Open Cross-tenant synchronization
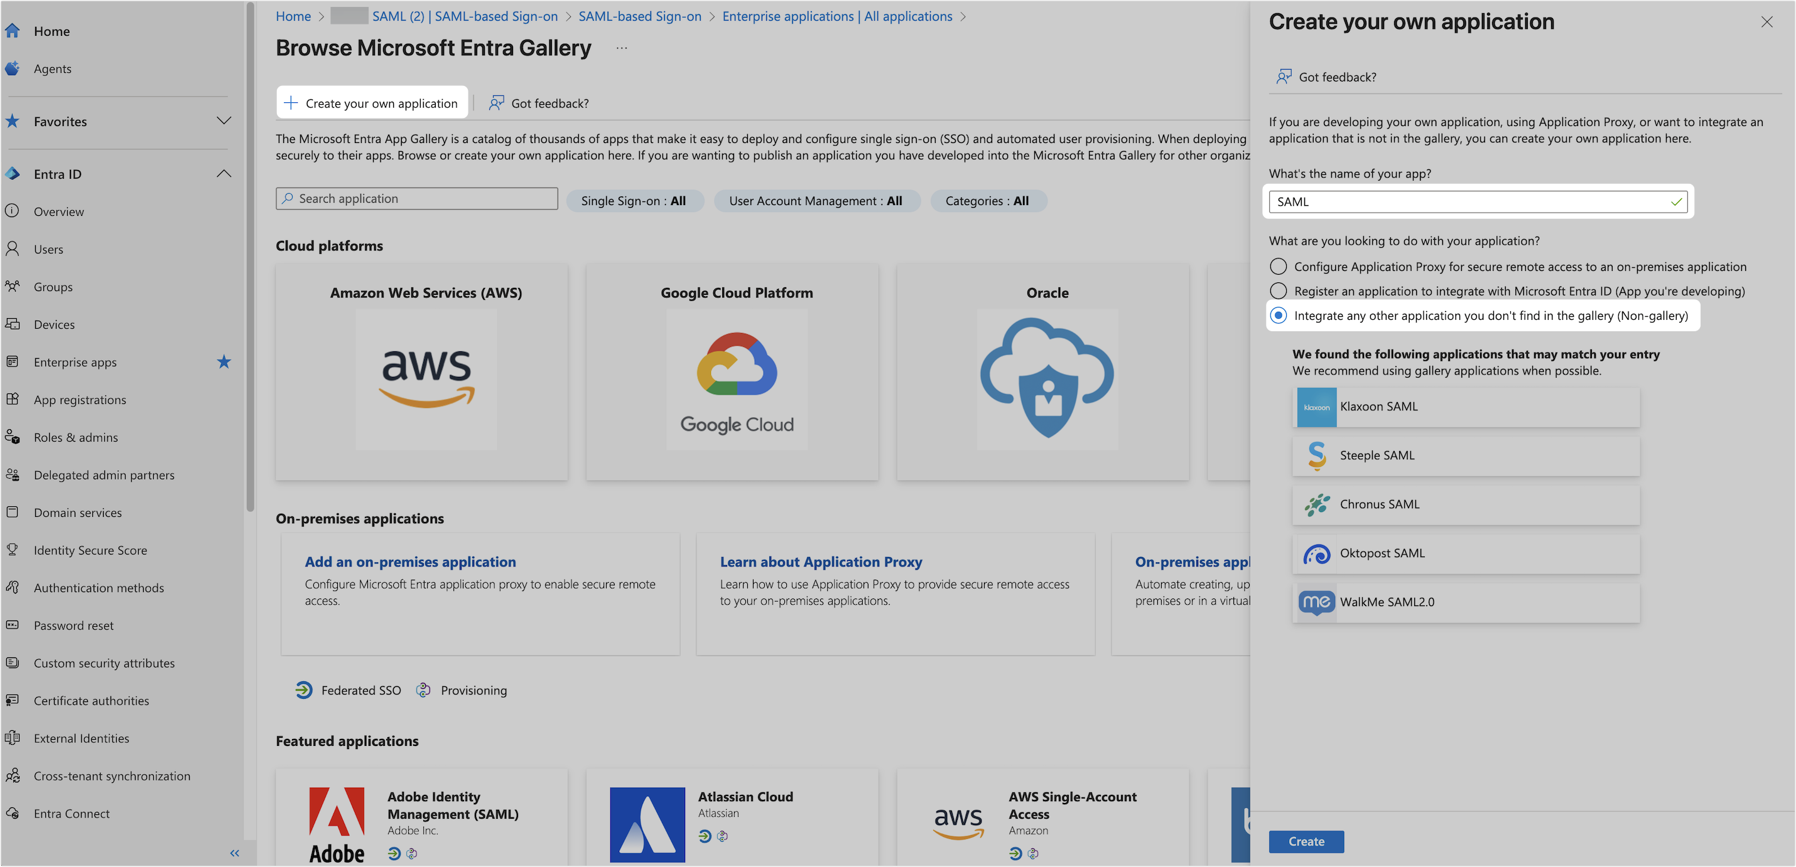 [111, 775]
